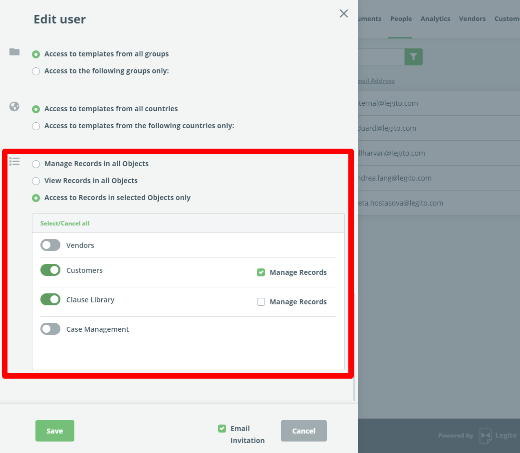Select Manage Records in all Objects

[x=36, y=164]
